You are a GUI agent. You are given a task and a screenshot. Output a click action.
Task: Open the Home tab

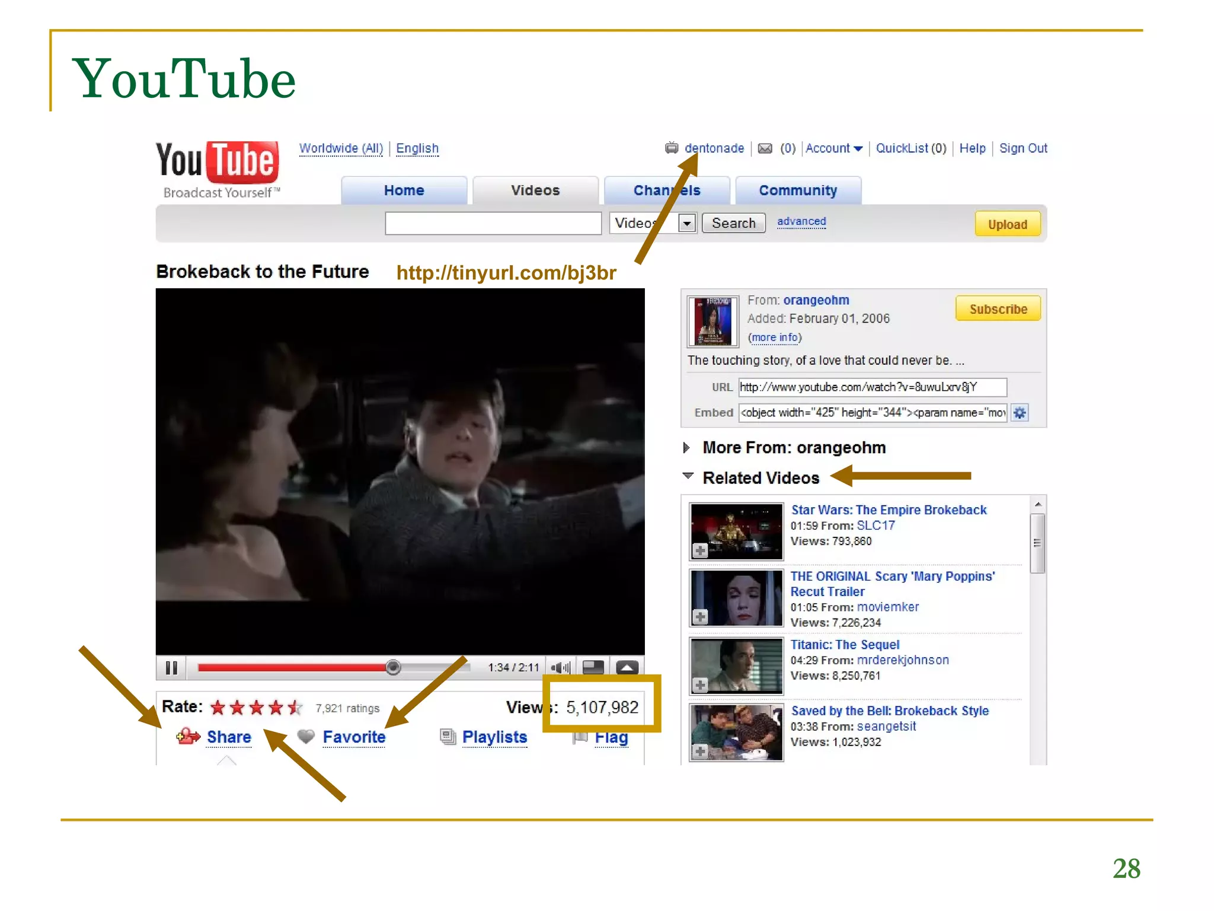[x=404, y=190]
